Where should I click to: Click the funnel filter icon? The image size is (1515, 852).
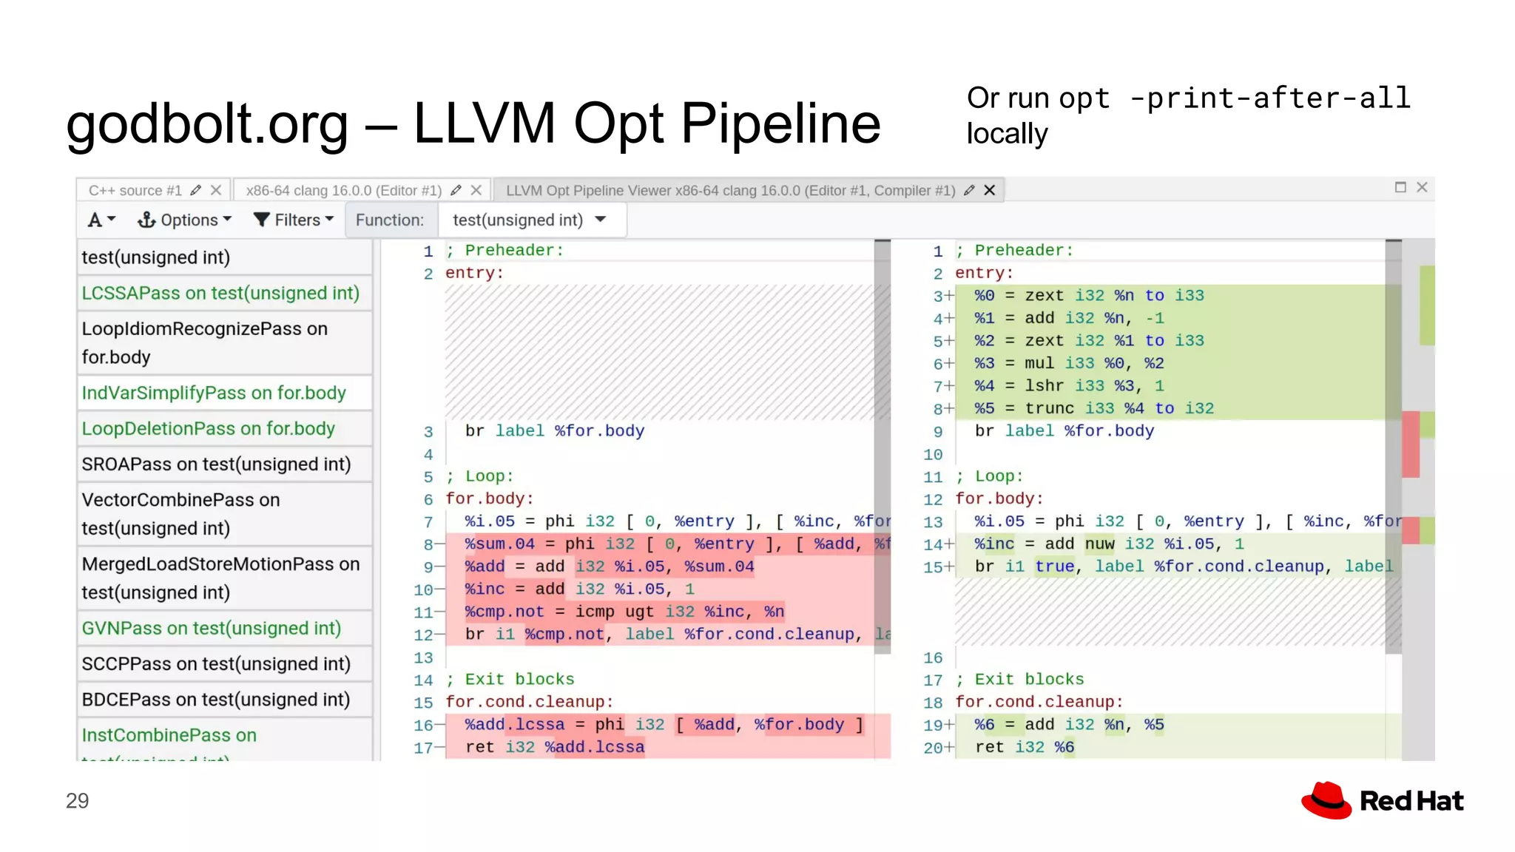tap(261, 220)
